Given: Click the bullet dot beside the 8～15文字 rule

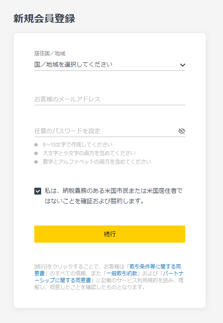Looking at the screenshot, I should click(36, 145).
